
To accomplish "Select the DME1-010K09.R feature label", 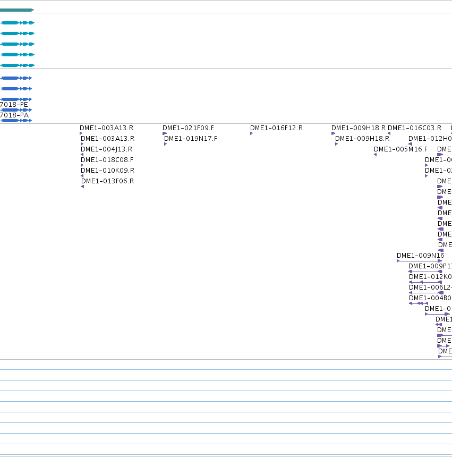I will pos(107,171).
